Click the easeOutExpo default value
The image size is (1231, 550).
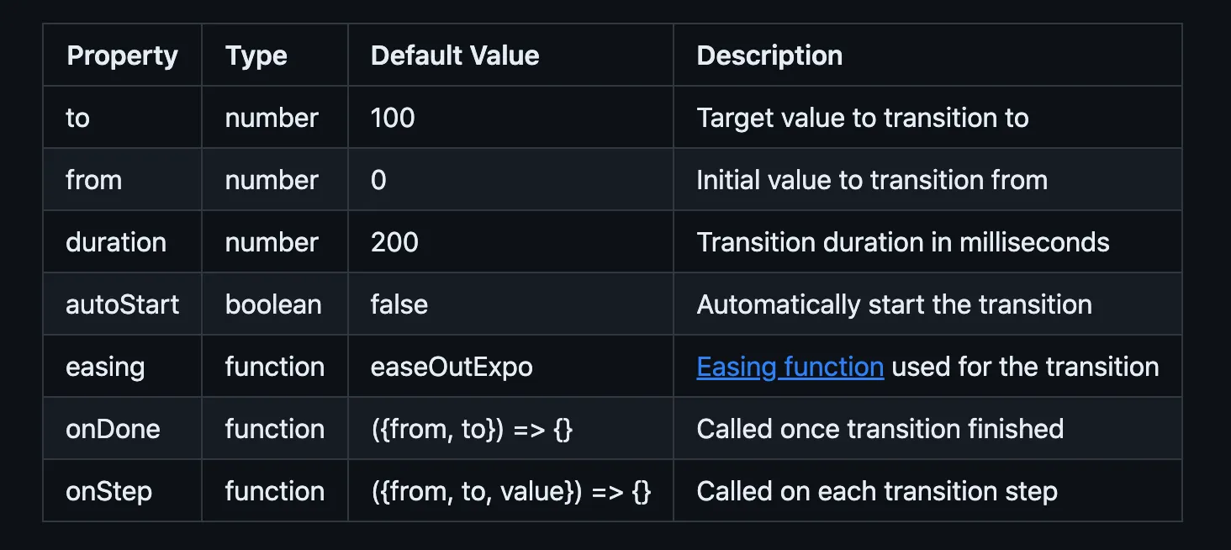(452, 367)
